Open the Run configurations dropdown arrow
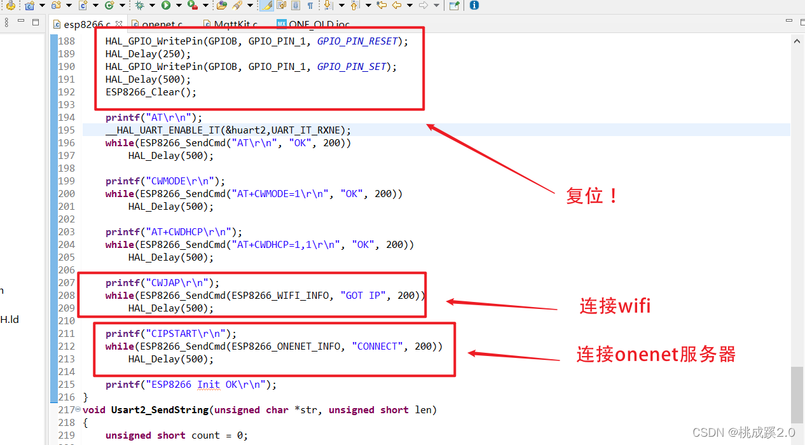The height and width of the screenshot is (445, 805). coord(178,5)
